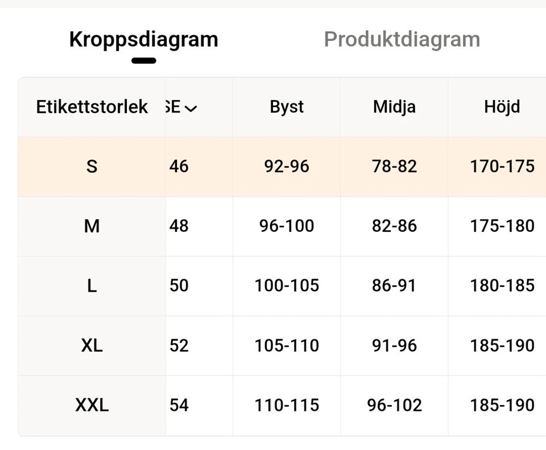
Task: Switch to the Kroppsdiagram tab
Action: [143, 40]
